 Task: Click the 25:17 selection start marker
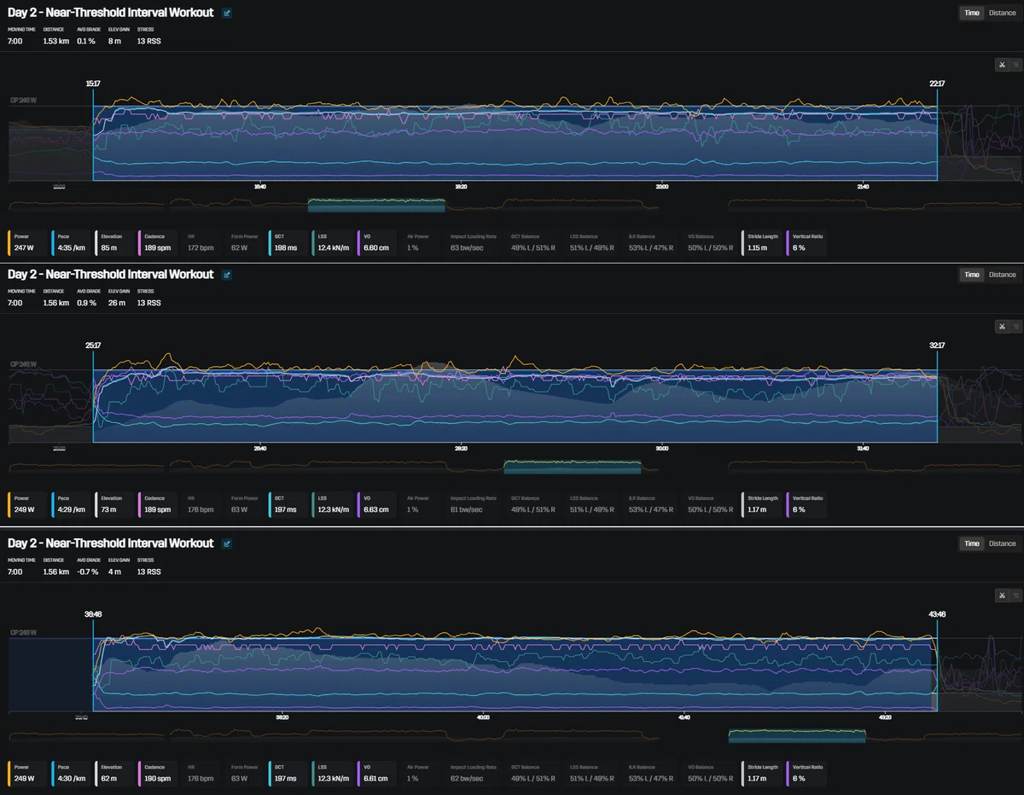tap(92, 345)
